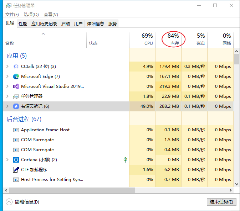Click the CCtalk app icon

(16, 67)
